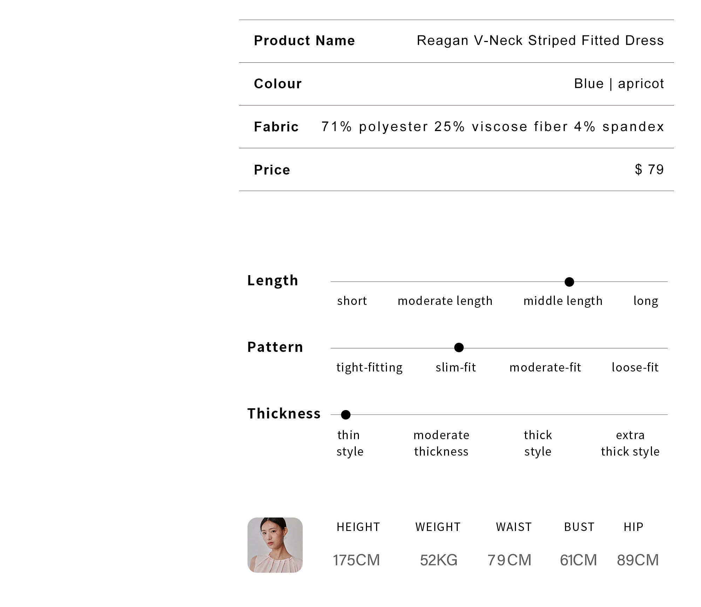Screen dimensions: 701x607
Task: Choose the 'tight-fitting' pattern label
Action: (369, 368)
